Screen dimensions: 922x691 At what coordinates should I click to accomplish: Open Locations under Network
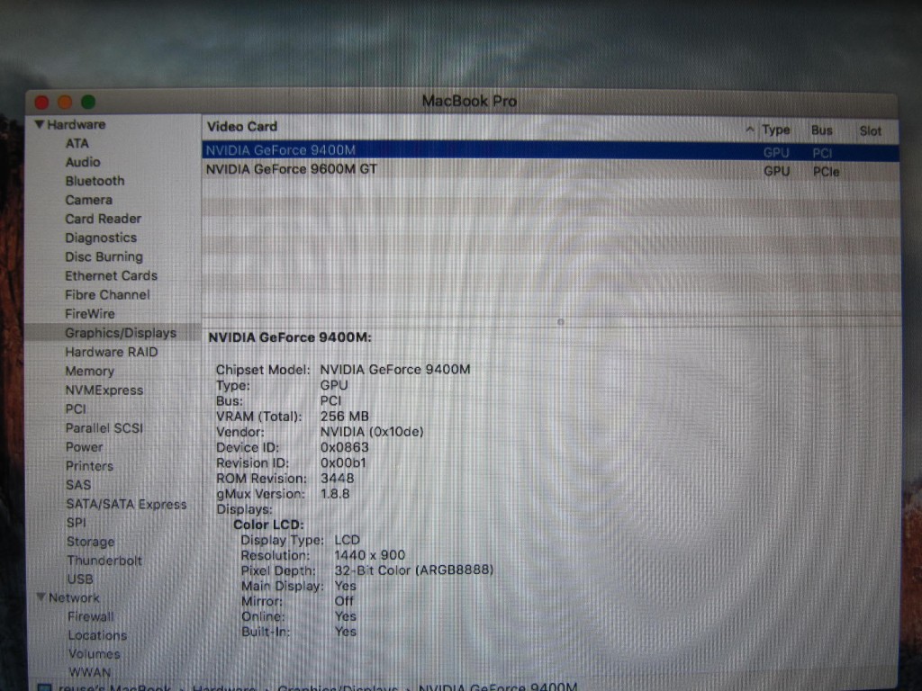(97, 636)
